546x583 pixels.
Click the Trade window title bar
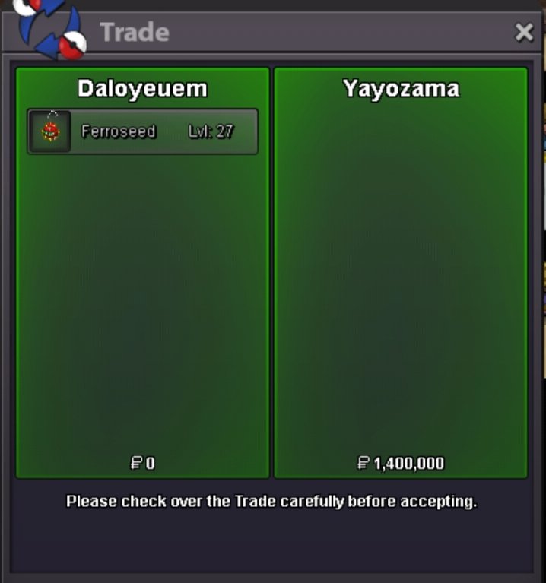(x=271, y=33)
